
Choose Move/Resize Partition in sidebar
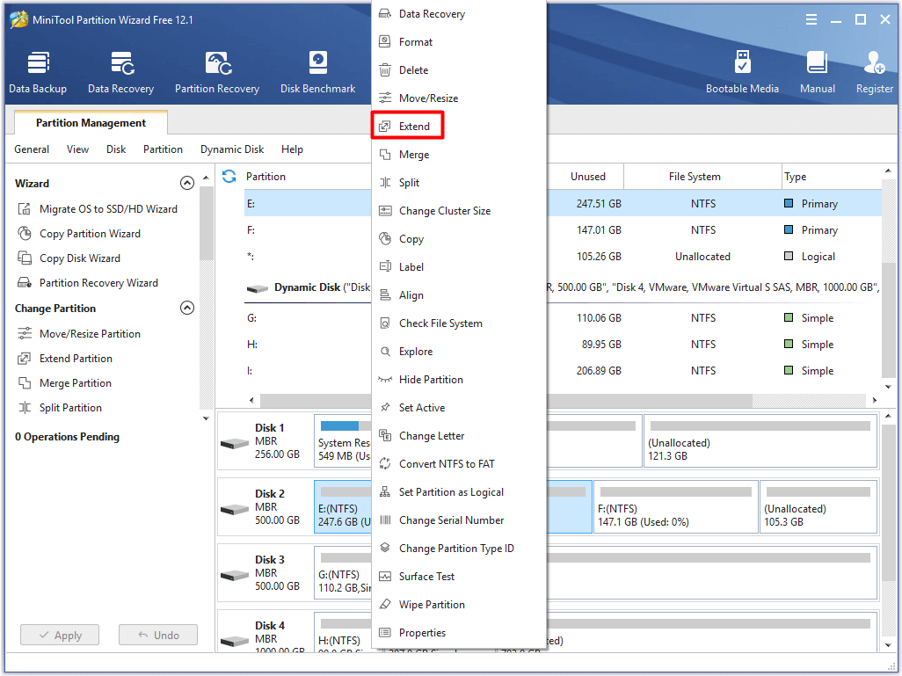[79, 334]
